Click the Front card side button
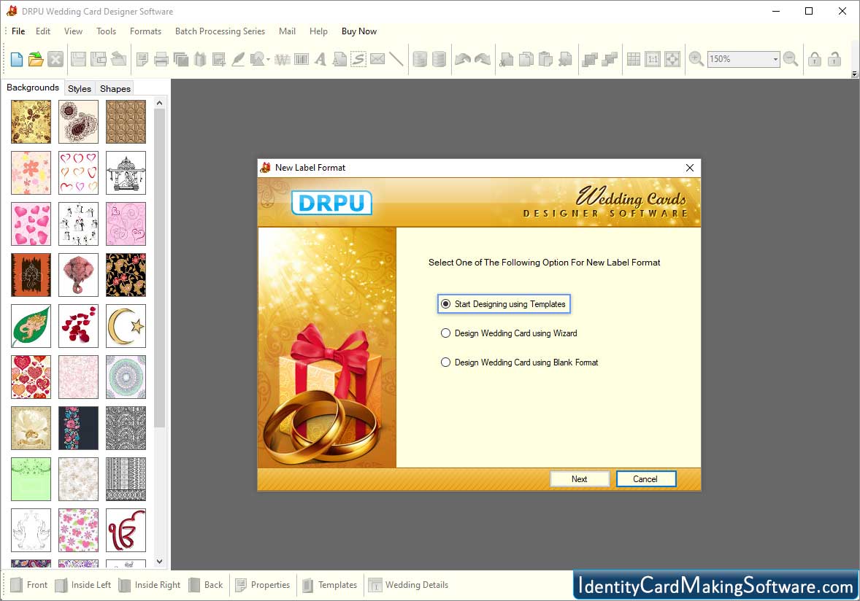Screen dimensions: 860x601 tap(29, 584)
